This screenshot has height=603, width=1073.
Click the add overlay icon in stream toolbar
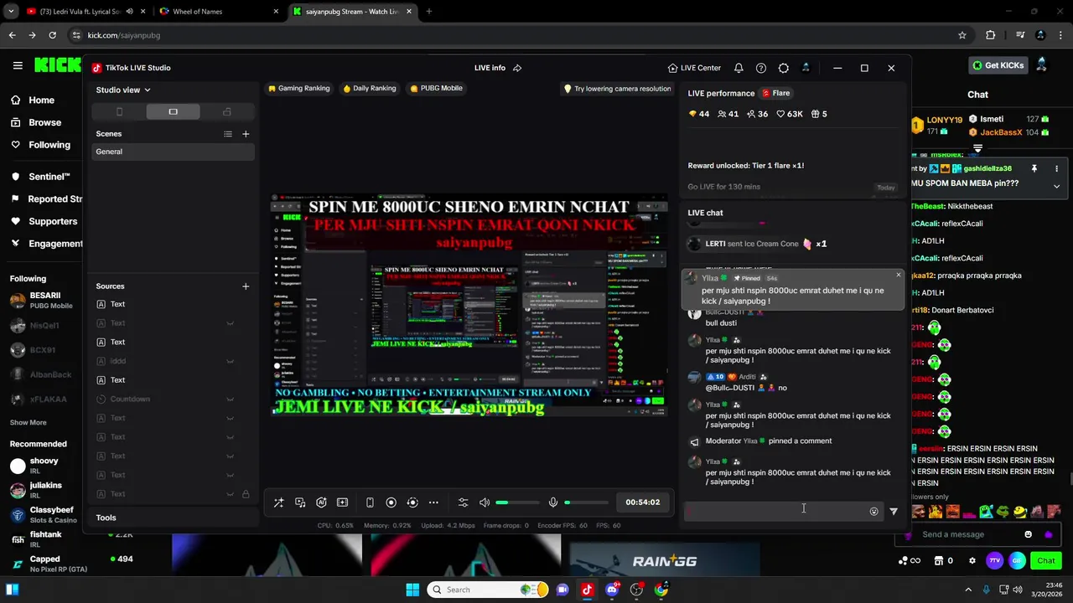342,502
